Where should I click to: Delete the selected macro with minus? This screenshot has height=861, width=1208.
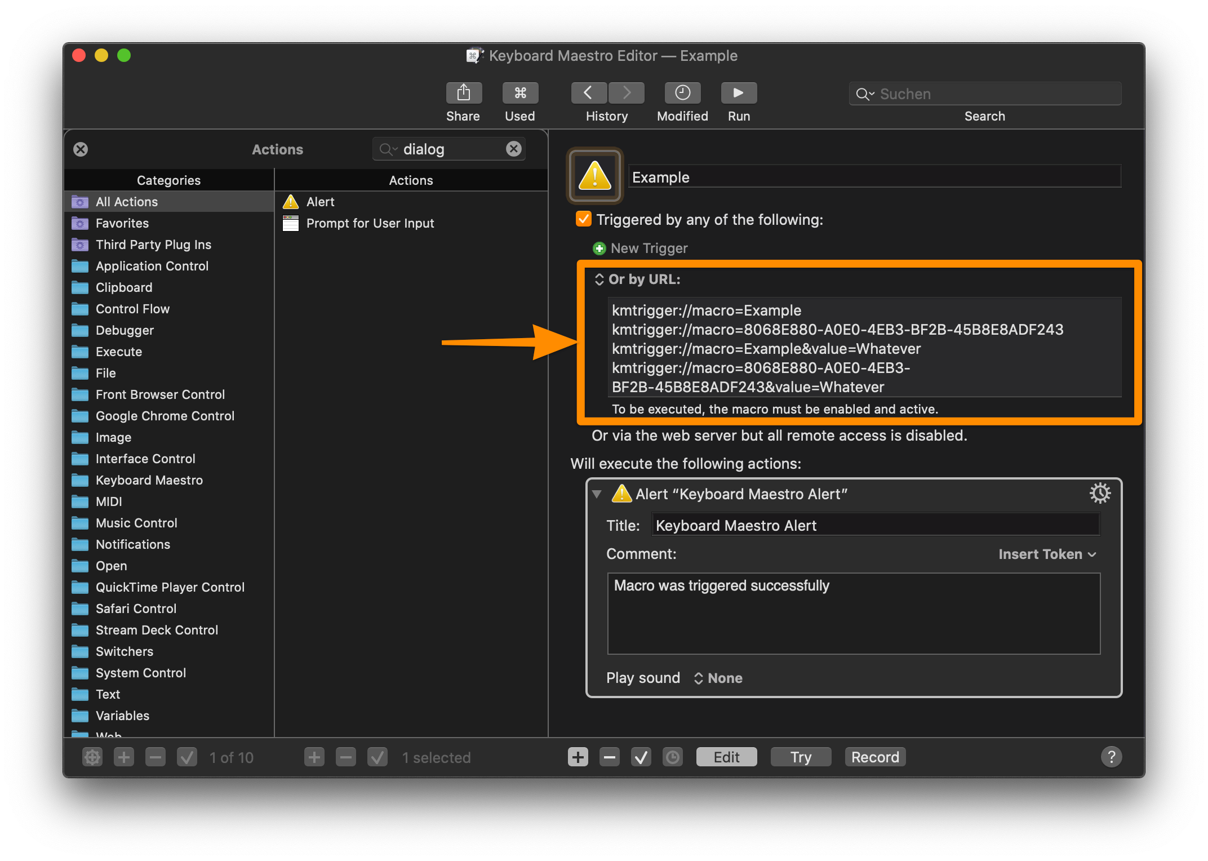[346, 757]
